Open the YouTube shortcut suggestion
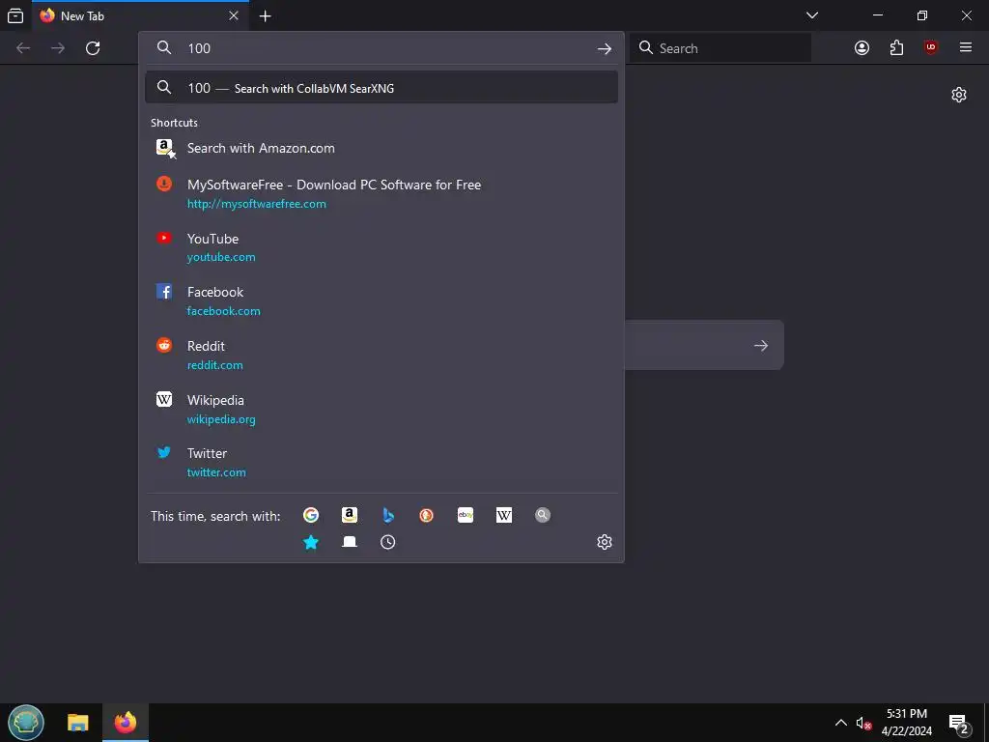The height and width of the screenshot is (742, 989). coord(381,247)
